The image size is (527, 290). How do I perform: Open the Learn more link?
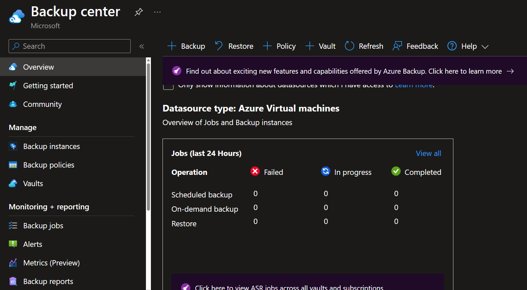coord(414,86)
